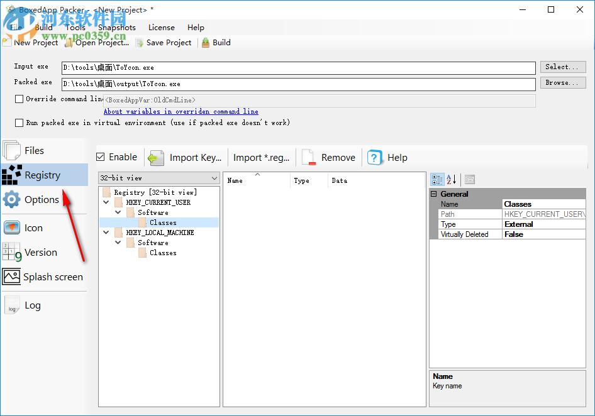Click the Import Key green arrow icon

155,157
